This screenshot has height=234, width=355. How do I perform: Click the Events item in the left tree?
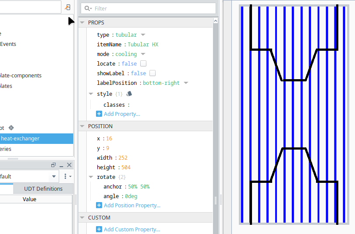pyautogui.click(x=8, y=44)
